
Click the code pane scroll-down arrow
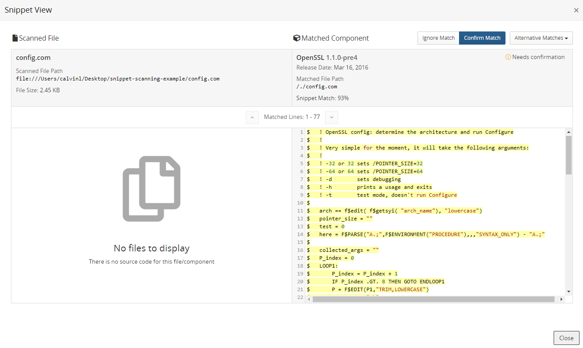tap(569, 291)
